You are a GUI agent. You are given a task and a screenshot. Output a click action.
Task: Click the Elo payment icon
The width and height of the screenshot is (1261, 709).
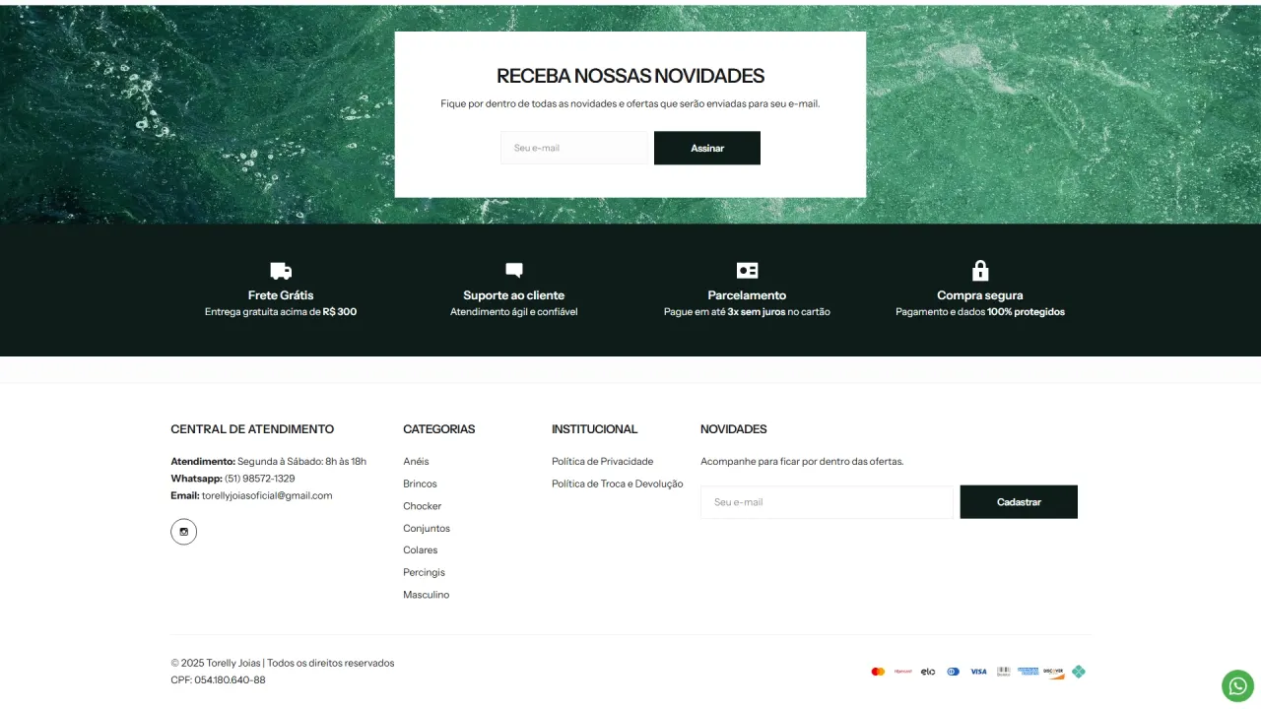coord(928,672)
